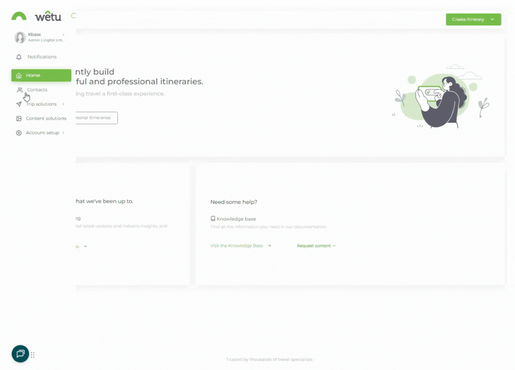Click the Admin | Digital Ent... role text
The height and width of the screenshot is (370, 515).
click(46, 40)
